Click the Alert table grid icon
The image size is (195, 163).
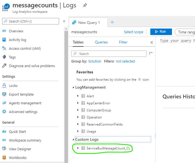pos(83,96)
